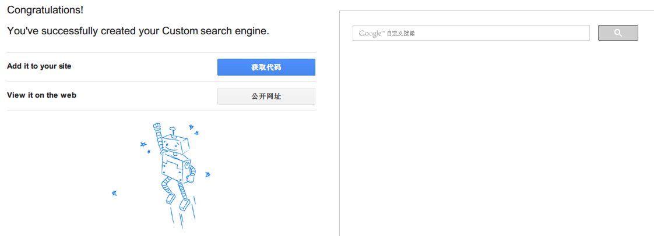This screenshot has height=236, width=654.
Task: Click the robot's chest body panel
Action: pyautogui.click(x=173, y=167)
